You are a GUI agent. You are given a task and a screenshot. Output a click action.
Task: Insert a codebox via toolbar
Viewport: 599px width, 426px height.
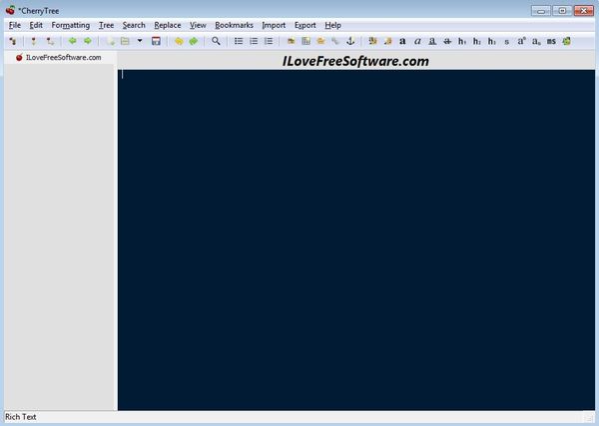pyautogui.click(x=320, y=41)
